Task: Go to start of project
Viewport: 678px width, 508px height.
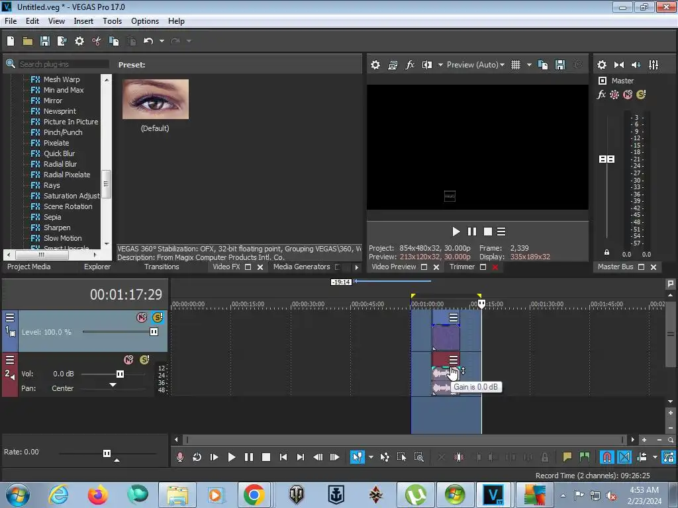Action: click(283, 457)
